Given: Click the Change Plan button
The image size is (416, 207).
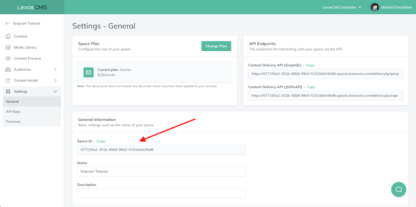Looking at the screenshot, I should coord(216,46).
